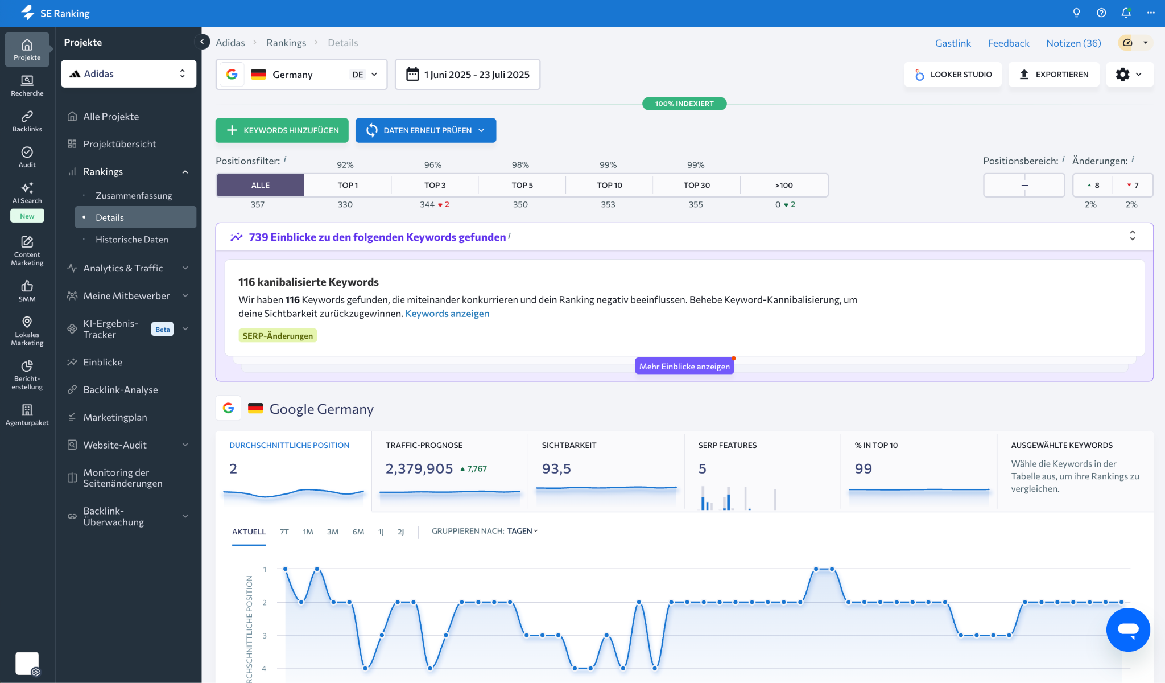Adjust the Positionsbereich range slider
Screen dimensions: 1165x683
click(1024, 185)
